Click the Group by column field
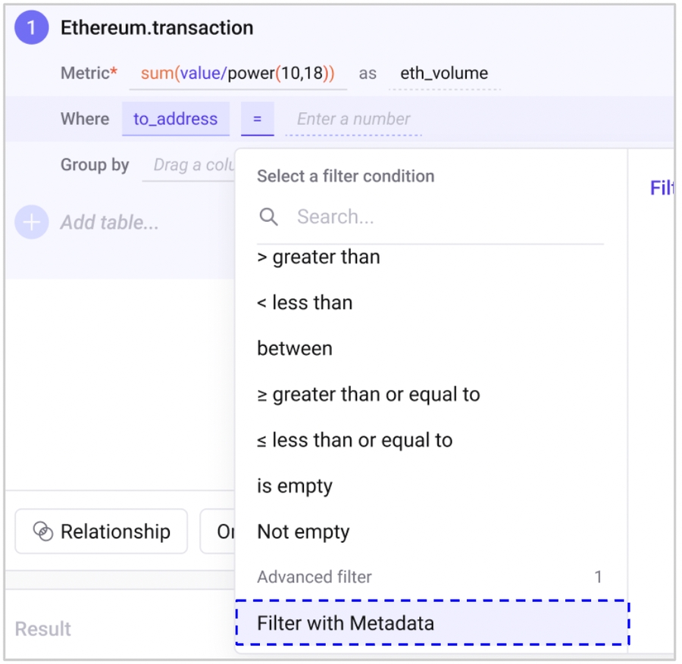 point(189,165)
